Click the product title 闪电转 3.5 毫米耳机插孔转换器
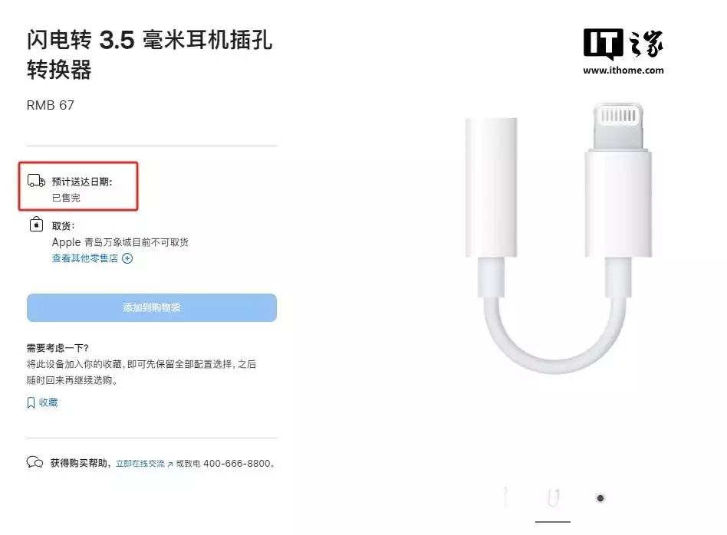This screenshot has height=535, width=727. (x=150, y=54)
